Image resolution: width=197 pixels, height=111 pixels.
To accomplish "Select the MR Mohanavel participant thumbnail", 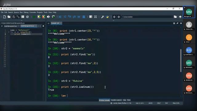I will point(189,63).
